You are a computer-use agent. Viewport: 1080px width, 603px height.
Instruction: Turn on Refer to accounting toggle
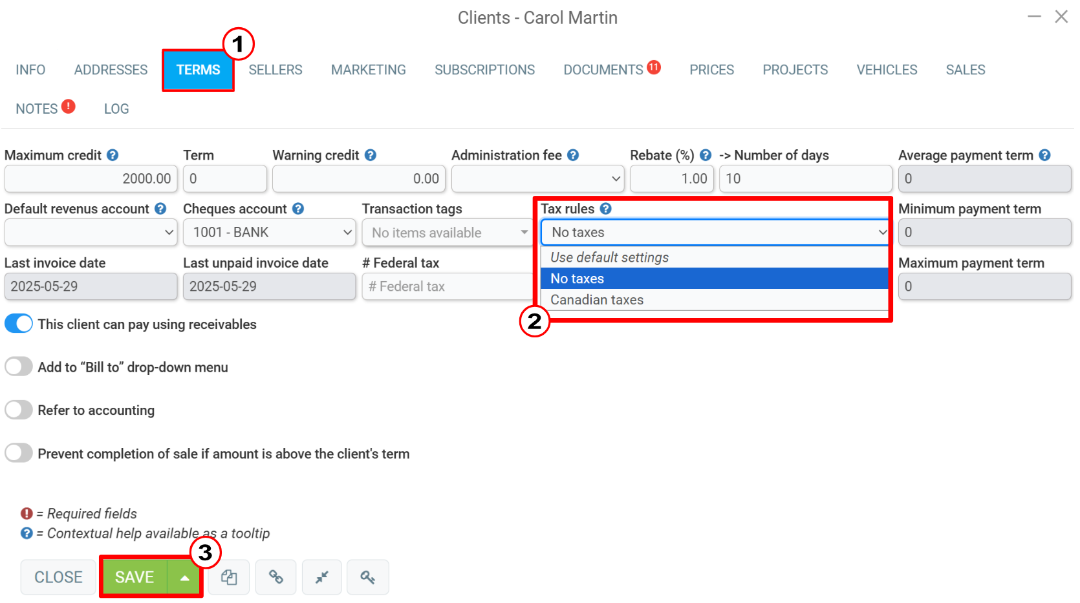(x=19, y=410)
